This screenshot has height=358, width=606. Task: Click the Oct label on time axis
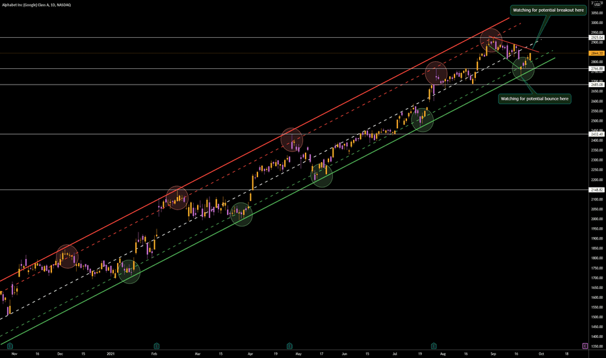tap(541, 353)
